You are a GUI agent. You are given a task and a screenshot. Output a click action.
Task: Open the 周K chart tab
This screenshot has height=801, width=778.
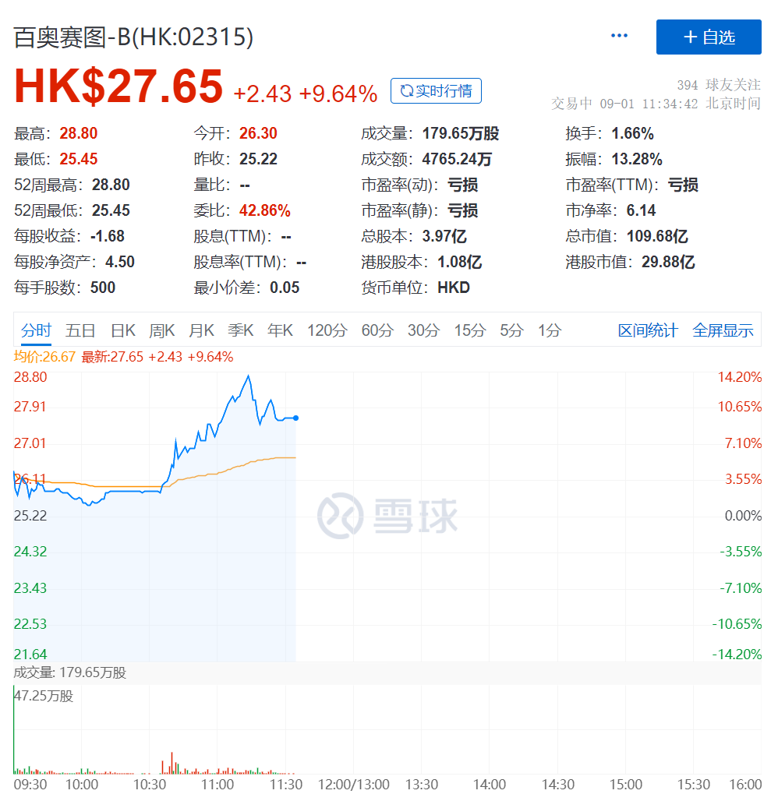(x=162, y=330)
